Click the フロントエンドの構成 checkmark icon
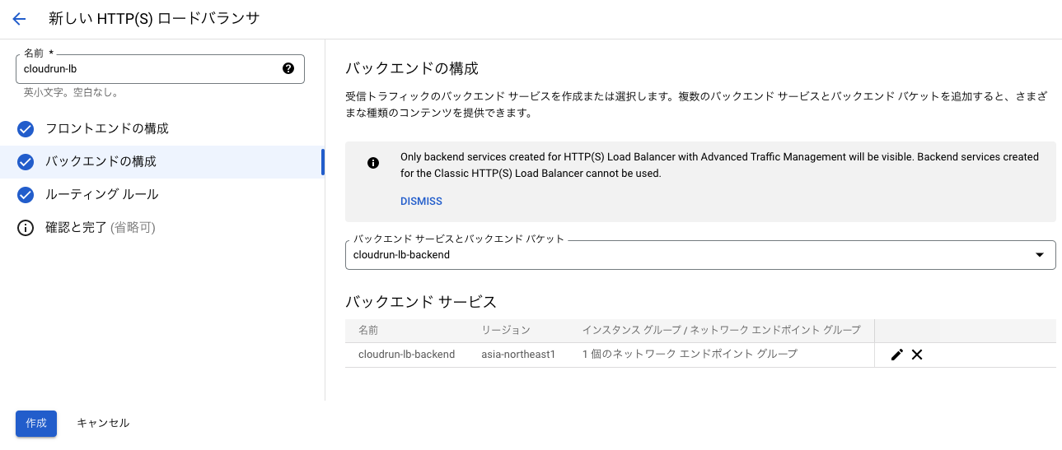The height and width of the screenshot is (450, 1062). pos(26,129)
